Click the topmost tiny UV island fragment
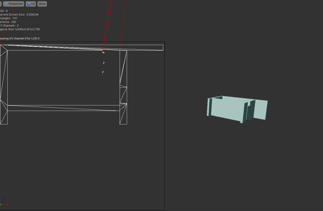323x211 pixels. [x=103, y=52]
